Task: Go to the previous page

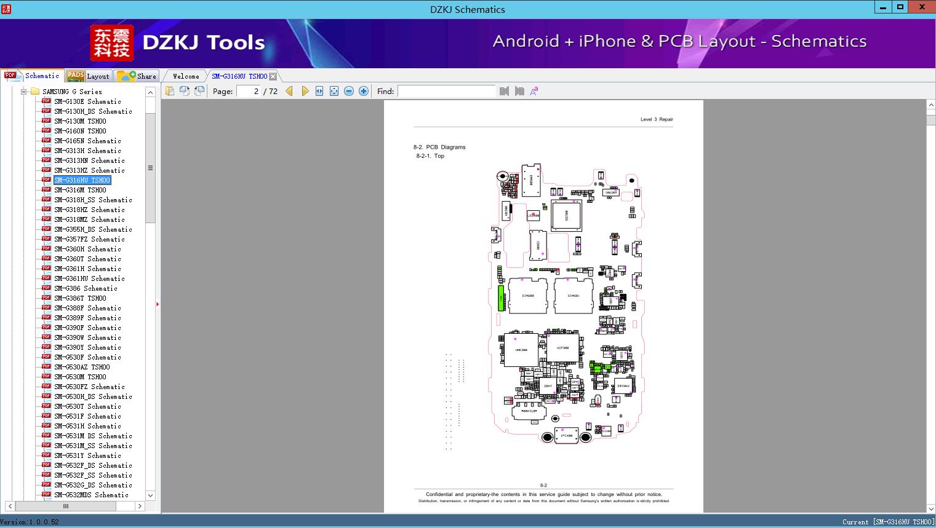Action: (x=289, y=91)
